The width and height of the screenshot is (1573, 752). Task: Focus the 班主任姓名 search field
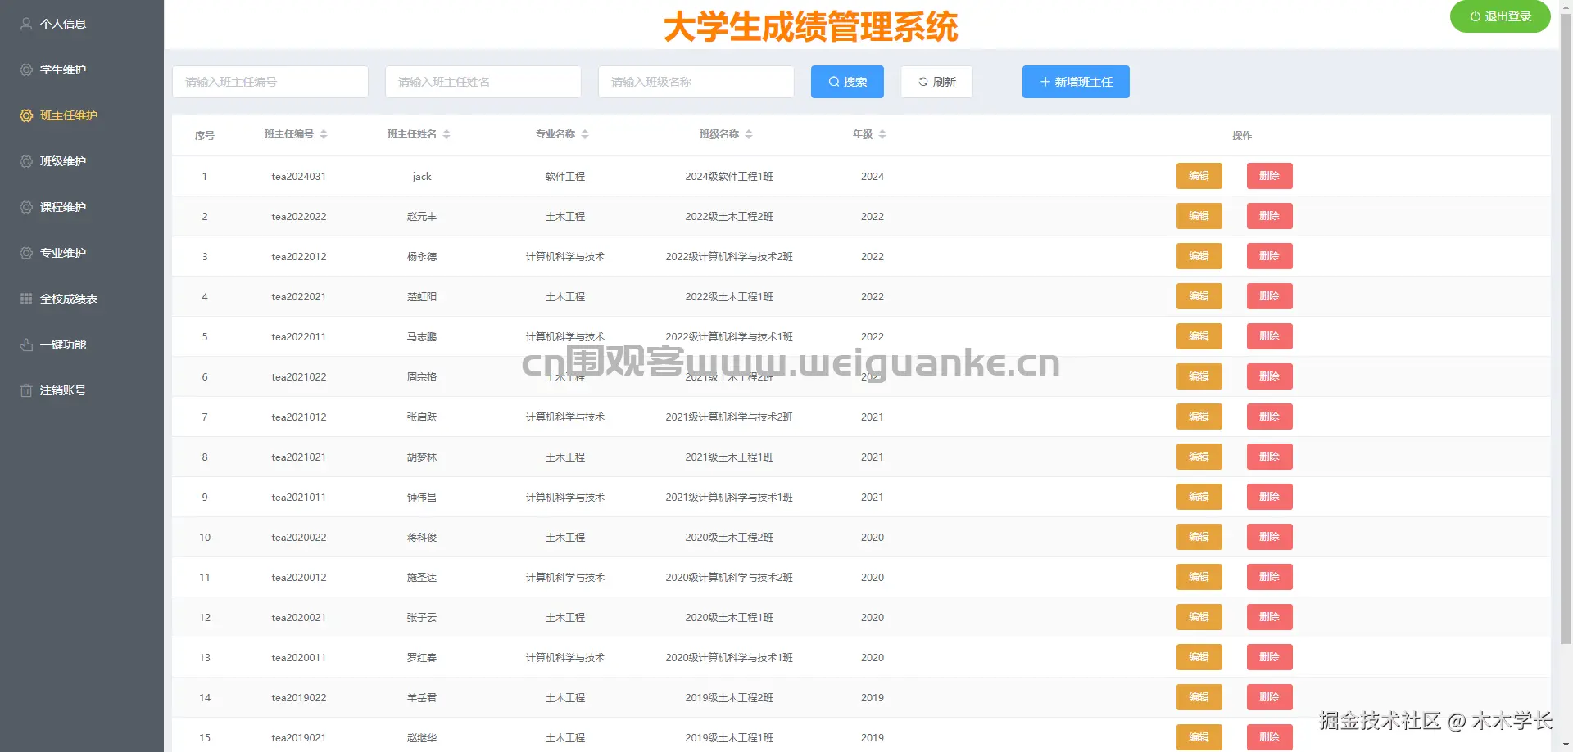click(x=483, y=82)
